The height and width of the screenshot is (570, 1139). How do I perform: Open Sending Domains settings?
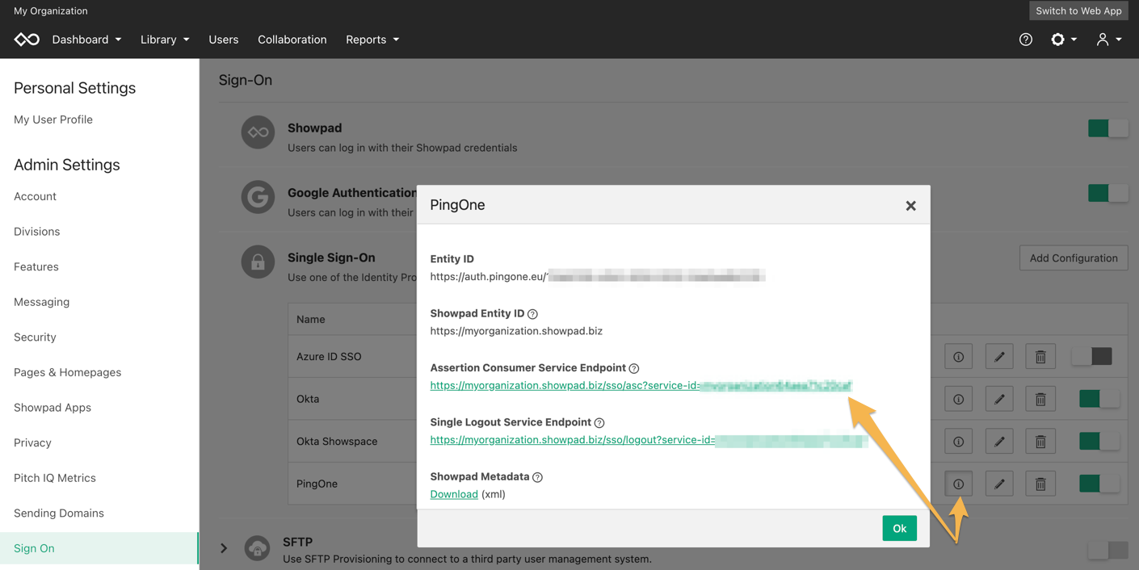[x=59, y=513]
